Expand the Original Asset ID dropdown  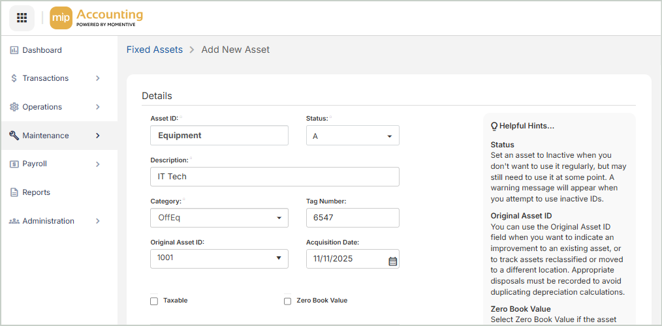click(219, 258)
